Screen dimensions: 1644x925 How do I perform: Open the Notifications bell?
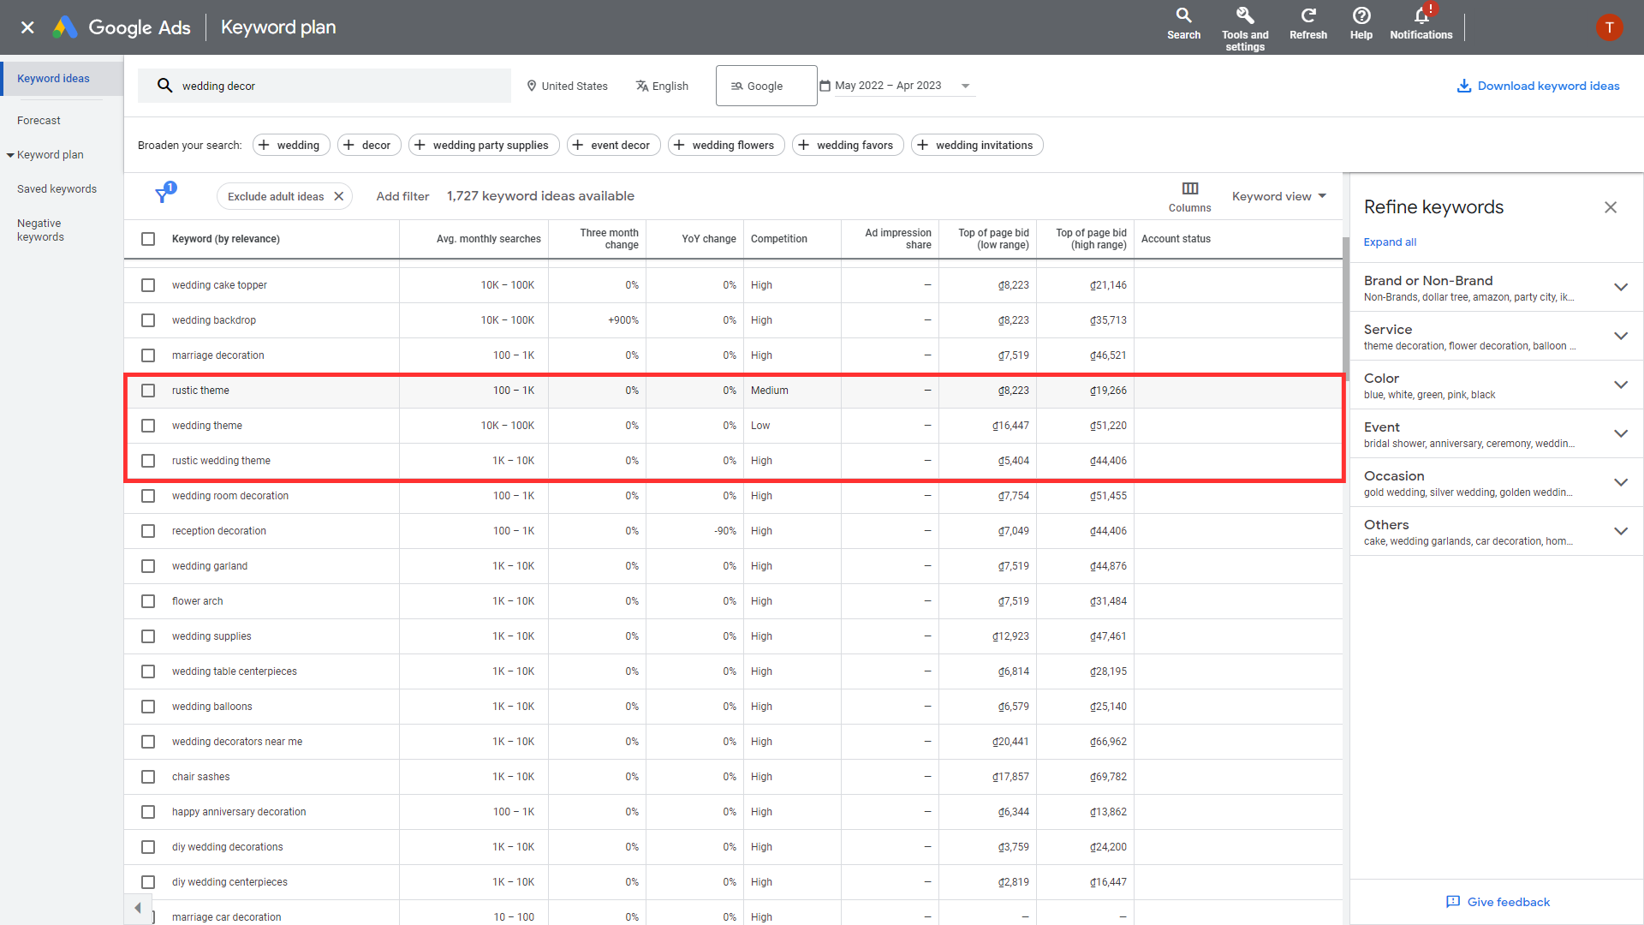pyautogui.click(x=1421, y=24)
